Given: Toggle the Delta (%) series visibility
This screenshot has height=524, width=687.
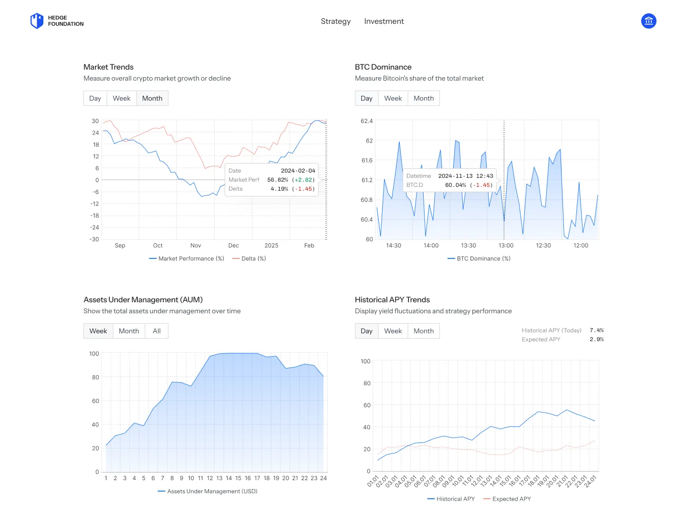Looking at the screenshot, I should [249, 258].
